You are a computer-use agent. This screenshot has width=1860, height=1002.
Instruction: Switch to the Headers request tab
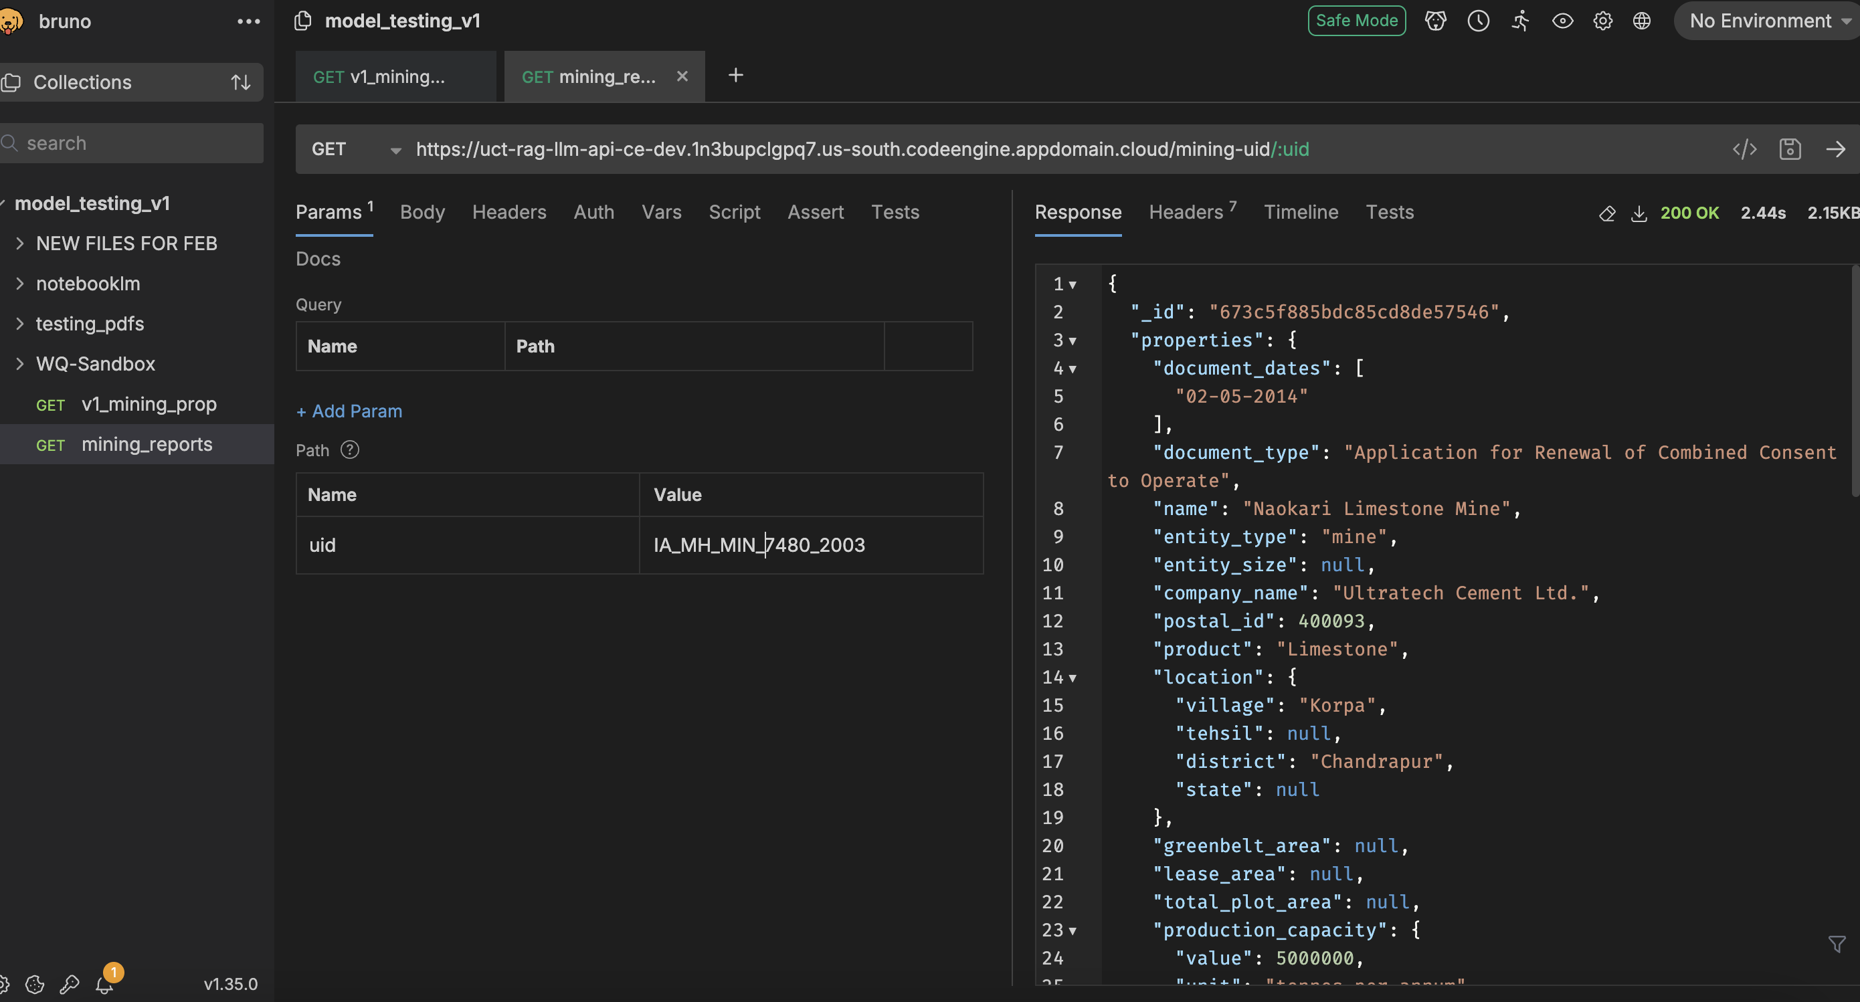click(x=508, y=212)
